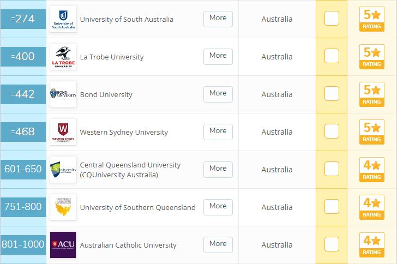Click the CQUniversity logo
397x264 pixels.
tap(63, 170)
